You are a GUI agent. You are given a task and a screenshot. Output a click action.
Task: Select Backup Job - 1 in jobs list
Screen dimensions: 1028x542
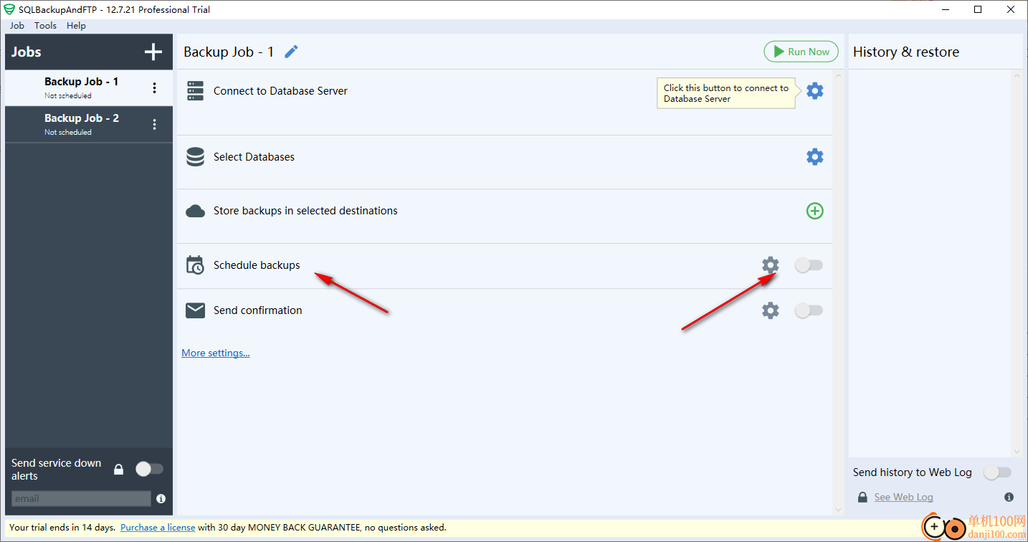tap(89, 87)
